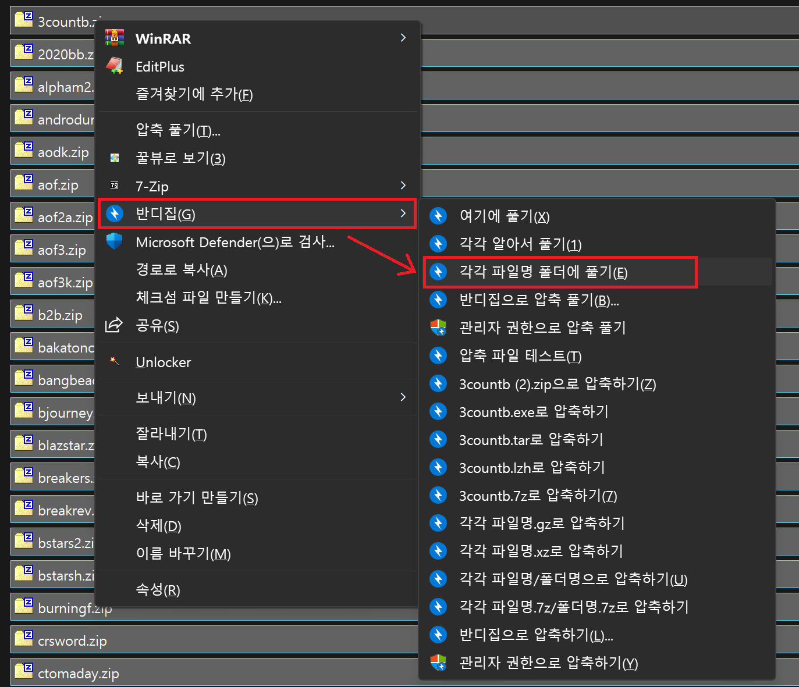Screen dimensions: 799x687
Task: Select 바로 가기 만들기(S)
Action: 197,498
